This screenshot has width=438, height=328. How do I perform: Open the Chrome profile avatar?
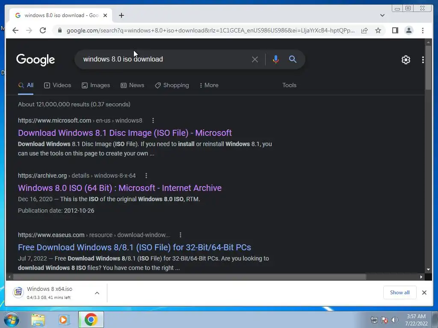[408, 30]
